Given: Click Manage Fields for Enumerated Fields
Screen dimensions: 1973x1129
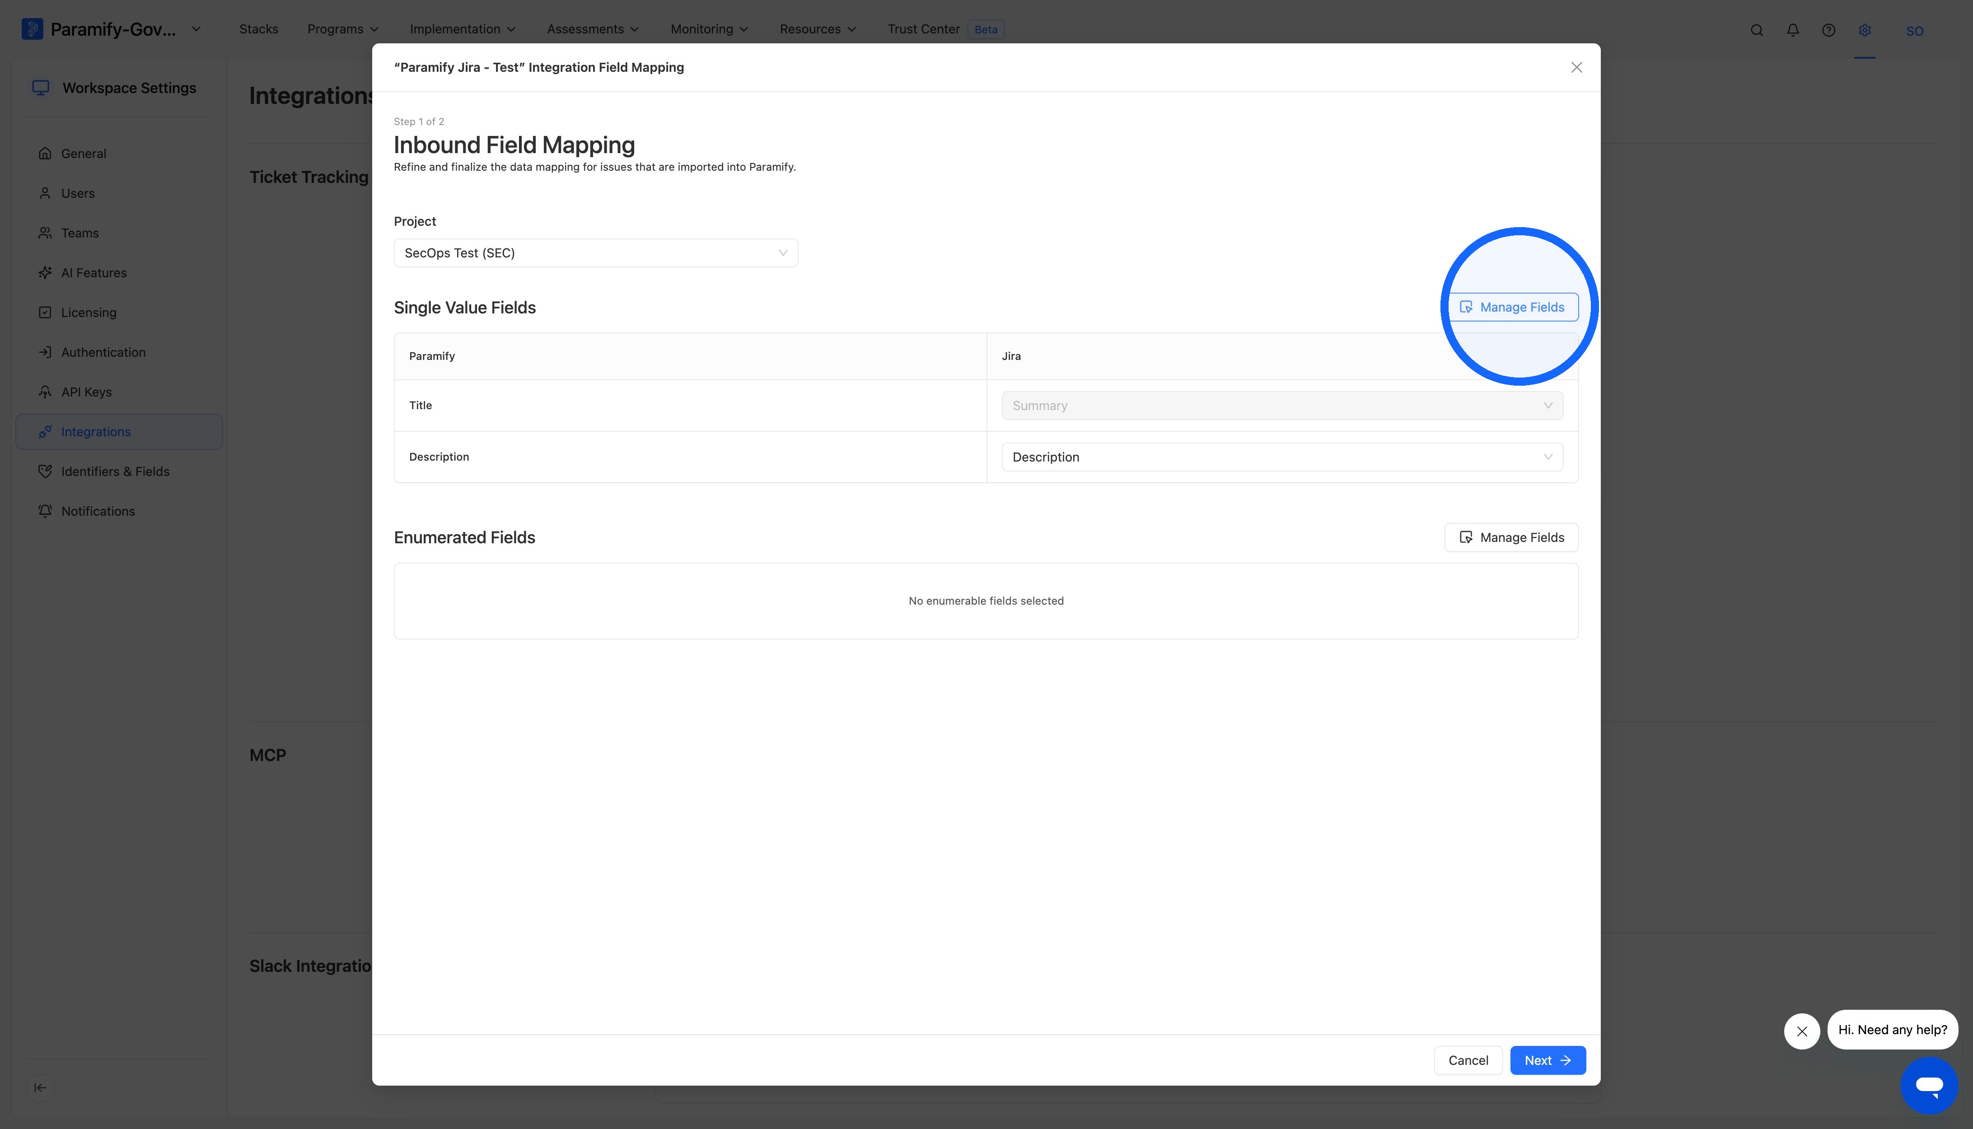Looking at the screenshot, I should [1511, 537].
